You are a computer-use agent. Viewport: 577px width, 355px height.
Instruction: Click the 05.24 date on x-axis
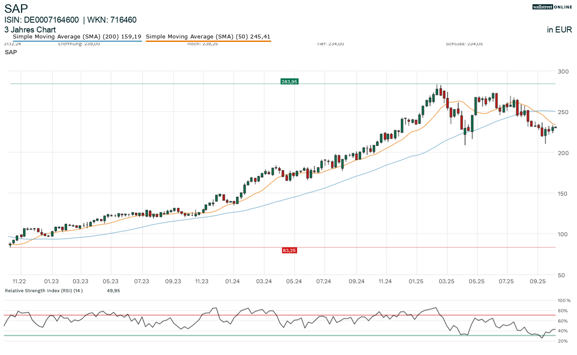pos(294,281)
